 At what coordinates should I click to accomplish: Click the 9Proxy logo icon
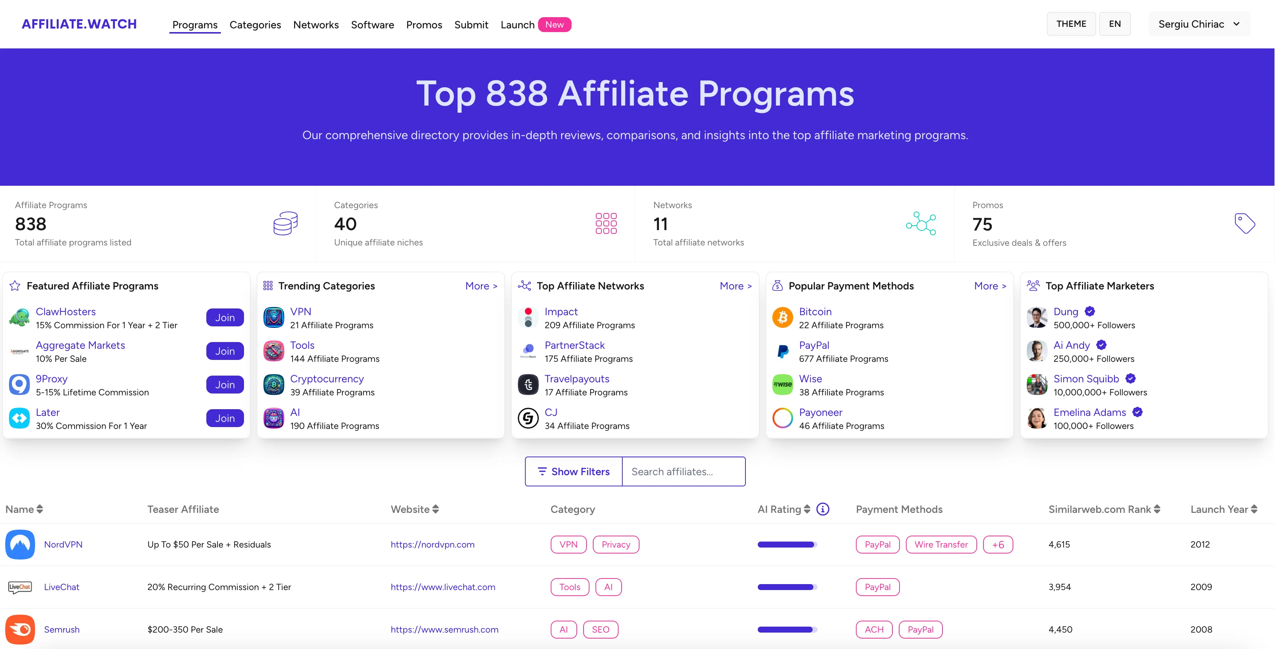pyautogui.click(x=19, y=385)
